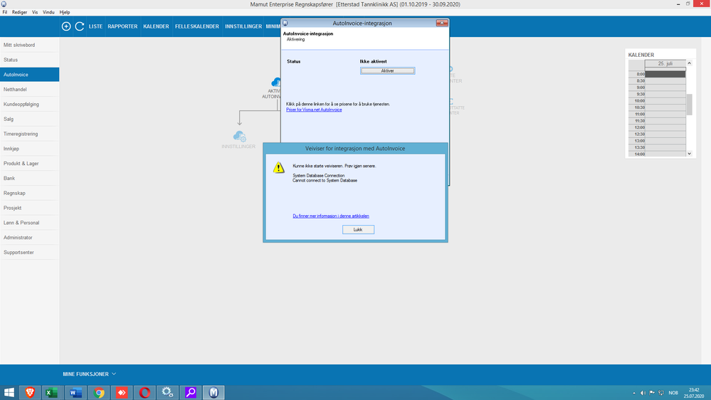
Task: Click the plus (new) icon in toolbar
Action: click(x=66, y=26)
